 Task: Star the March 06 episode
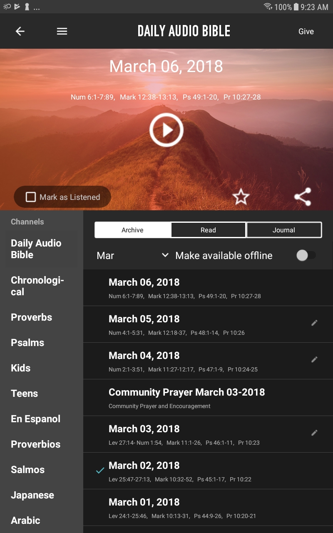(x=241, y=197)
